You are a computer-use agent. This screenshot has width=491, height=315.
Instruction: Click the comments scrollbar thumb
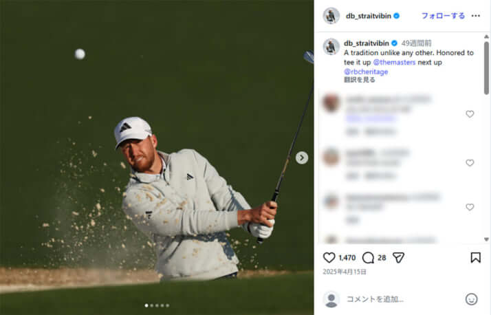[x=486, y=68]
